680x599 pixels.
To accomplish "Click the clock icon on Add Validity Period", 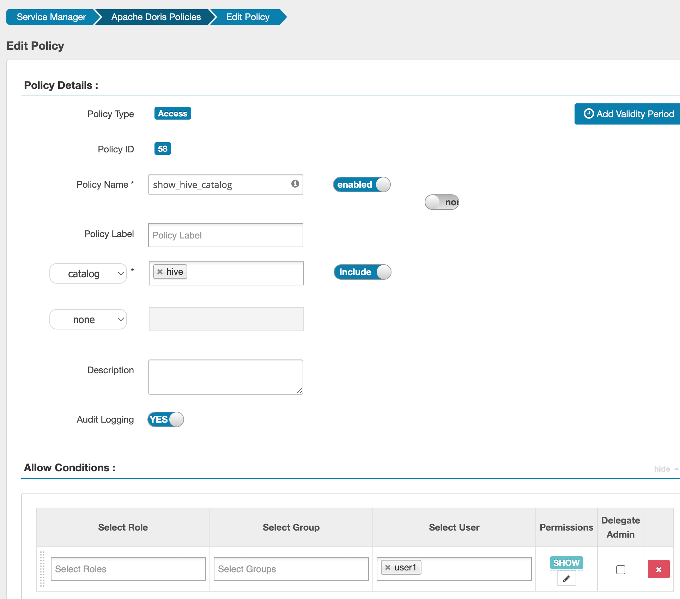I will [589, 114].
